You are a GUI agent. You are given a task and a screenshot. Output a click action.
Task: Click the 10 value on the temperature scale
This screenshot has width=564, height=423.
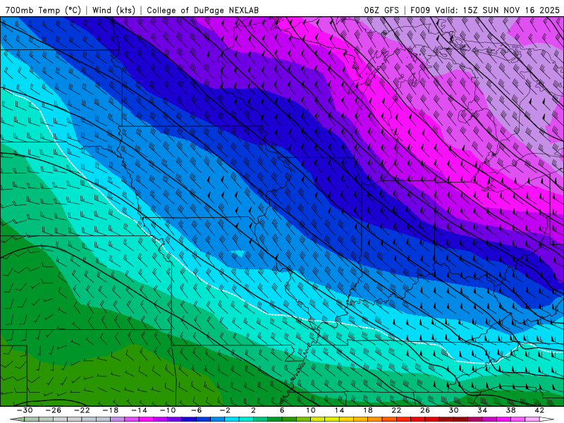(x=311, y=410)
